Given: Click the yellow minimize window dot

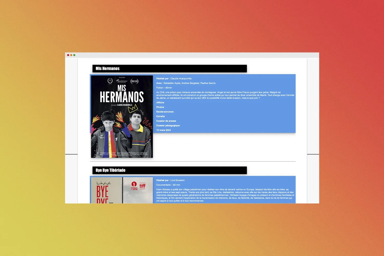Looking at the screenshot, I should pos(71,55).
